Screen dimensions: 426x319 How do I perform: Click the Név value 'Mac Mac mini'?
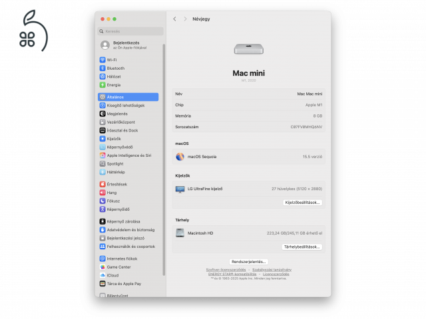(310, 94)
